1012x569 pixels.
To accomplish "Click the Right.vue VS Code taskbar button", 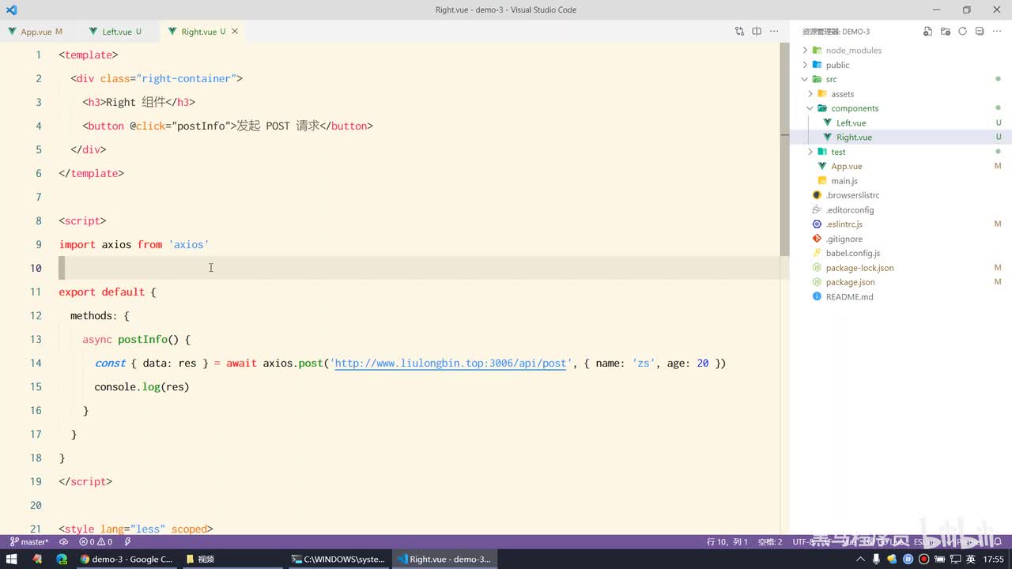I will tap(444, 559).
